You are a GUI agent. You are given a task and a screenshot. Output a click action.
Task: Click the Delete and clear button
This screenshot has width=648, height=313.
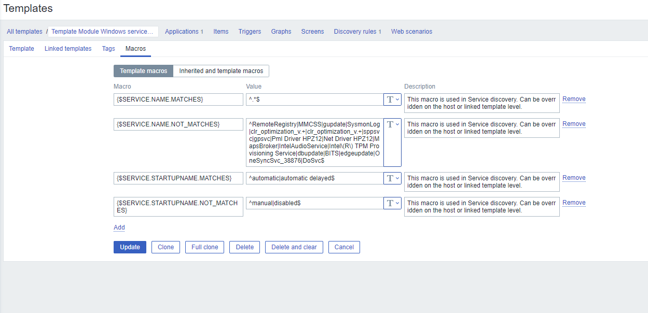(294, 247)
